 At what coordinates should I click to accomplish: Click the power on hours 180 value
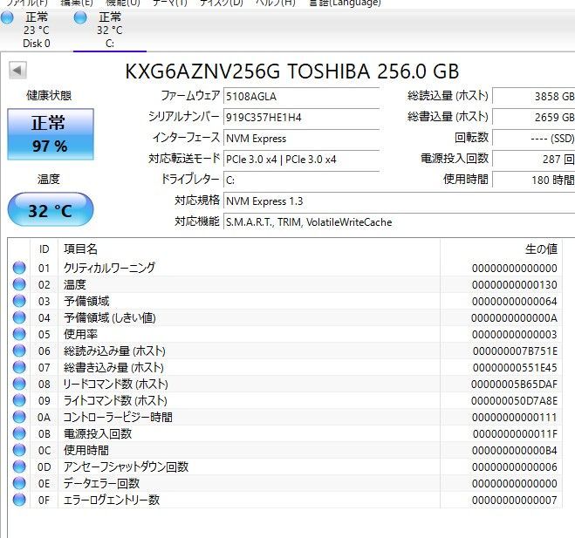(x=534, y=180)
